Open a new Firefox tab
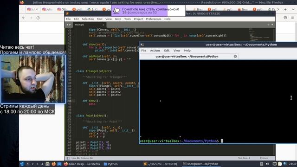The width and height of the screenshot is (297, 167). [285, 9]
